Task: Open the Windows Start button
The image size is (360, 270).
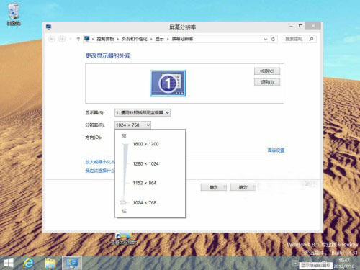Action: 9,263
